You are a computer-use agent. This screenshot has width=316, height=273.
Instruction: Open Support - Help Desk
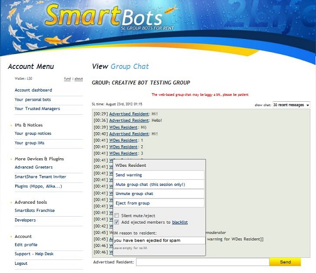34,253
